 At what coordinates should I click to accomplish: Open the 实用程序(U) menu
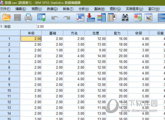pos(135,9)
